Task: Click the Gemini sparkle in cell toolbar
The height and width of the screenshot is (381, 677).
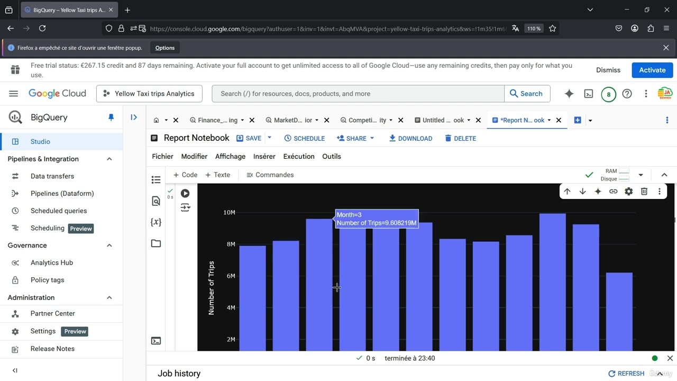Action: pos(598,192)
